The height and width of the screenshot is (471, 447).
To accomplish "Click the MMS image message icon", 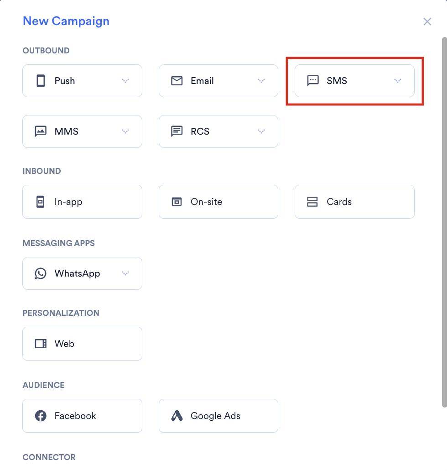I will pos(41,131).
